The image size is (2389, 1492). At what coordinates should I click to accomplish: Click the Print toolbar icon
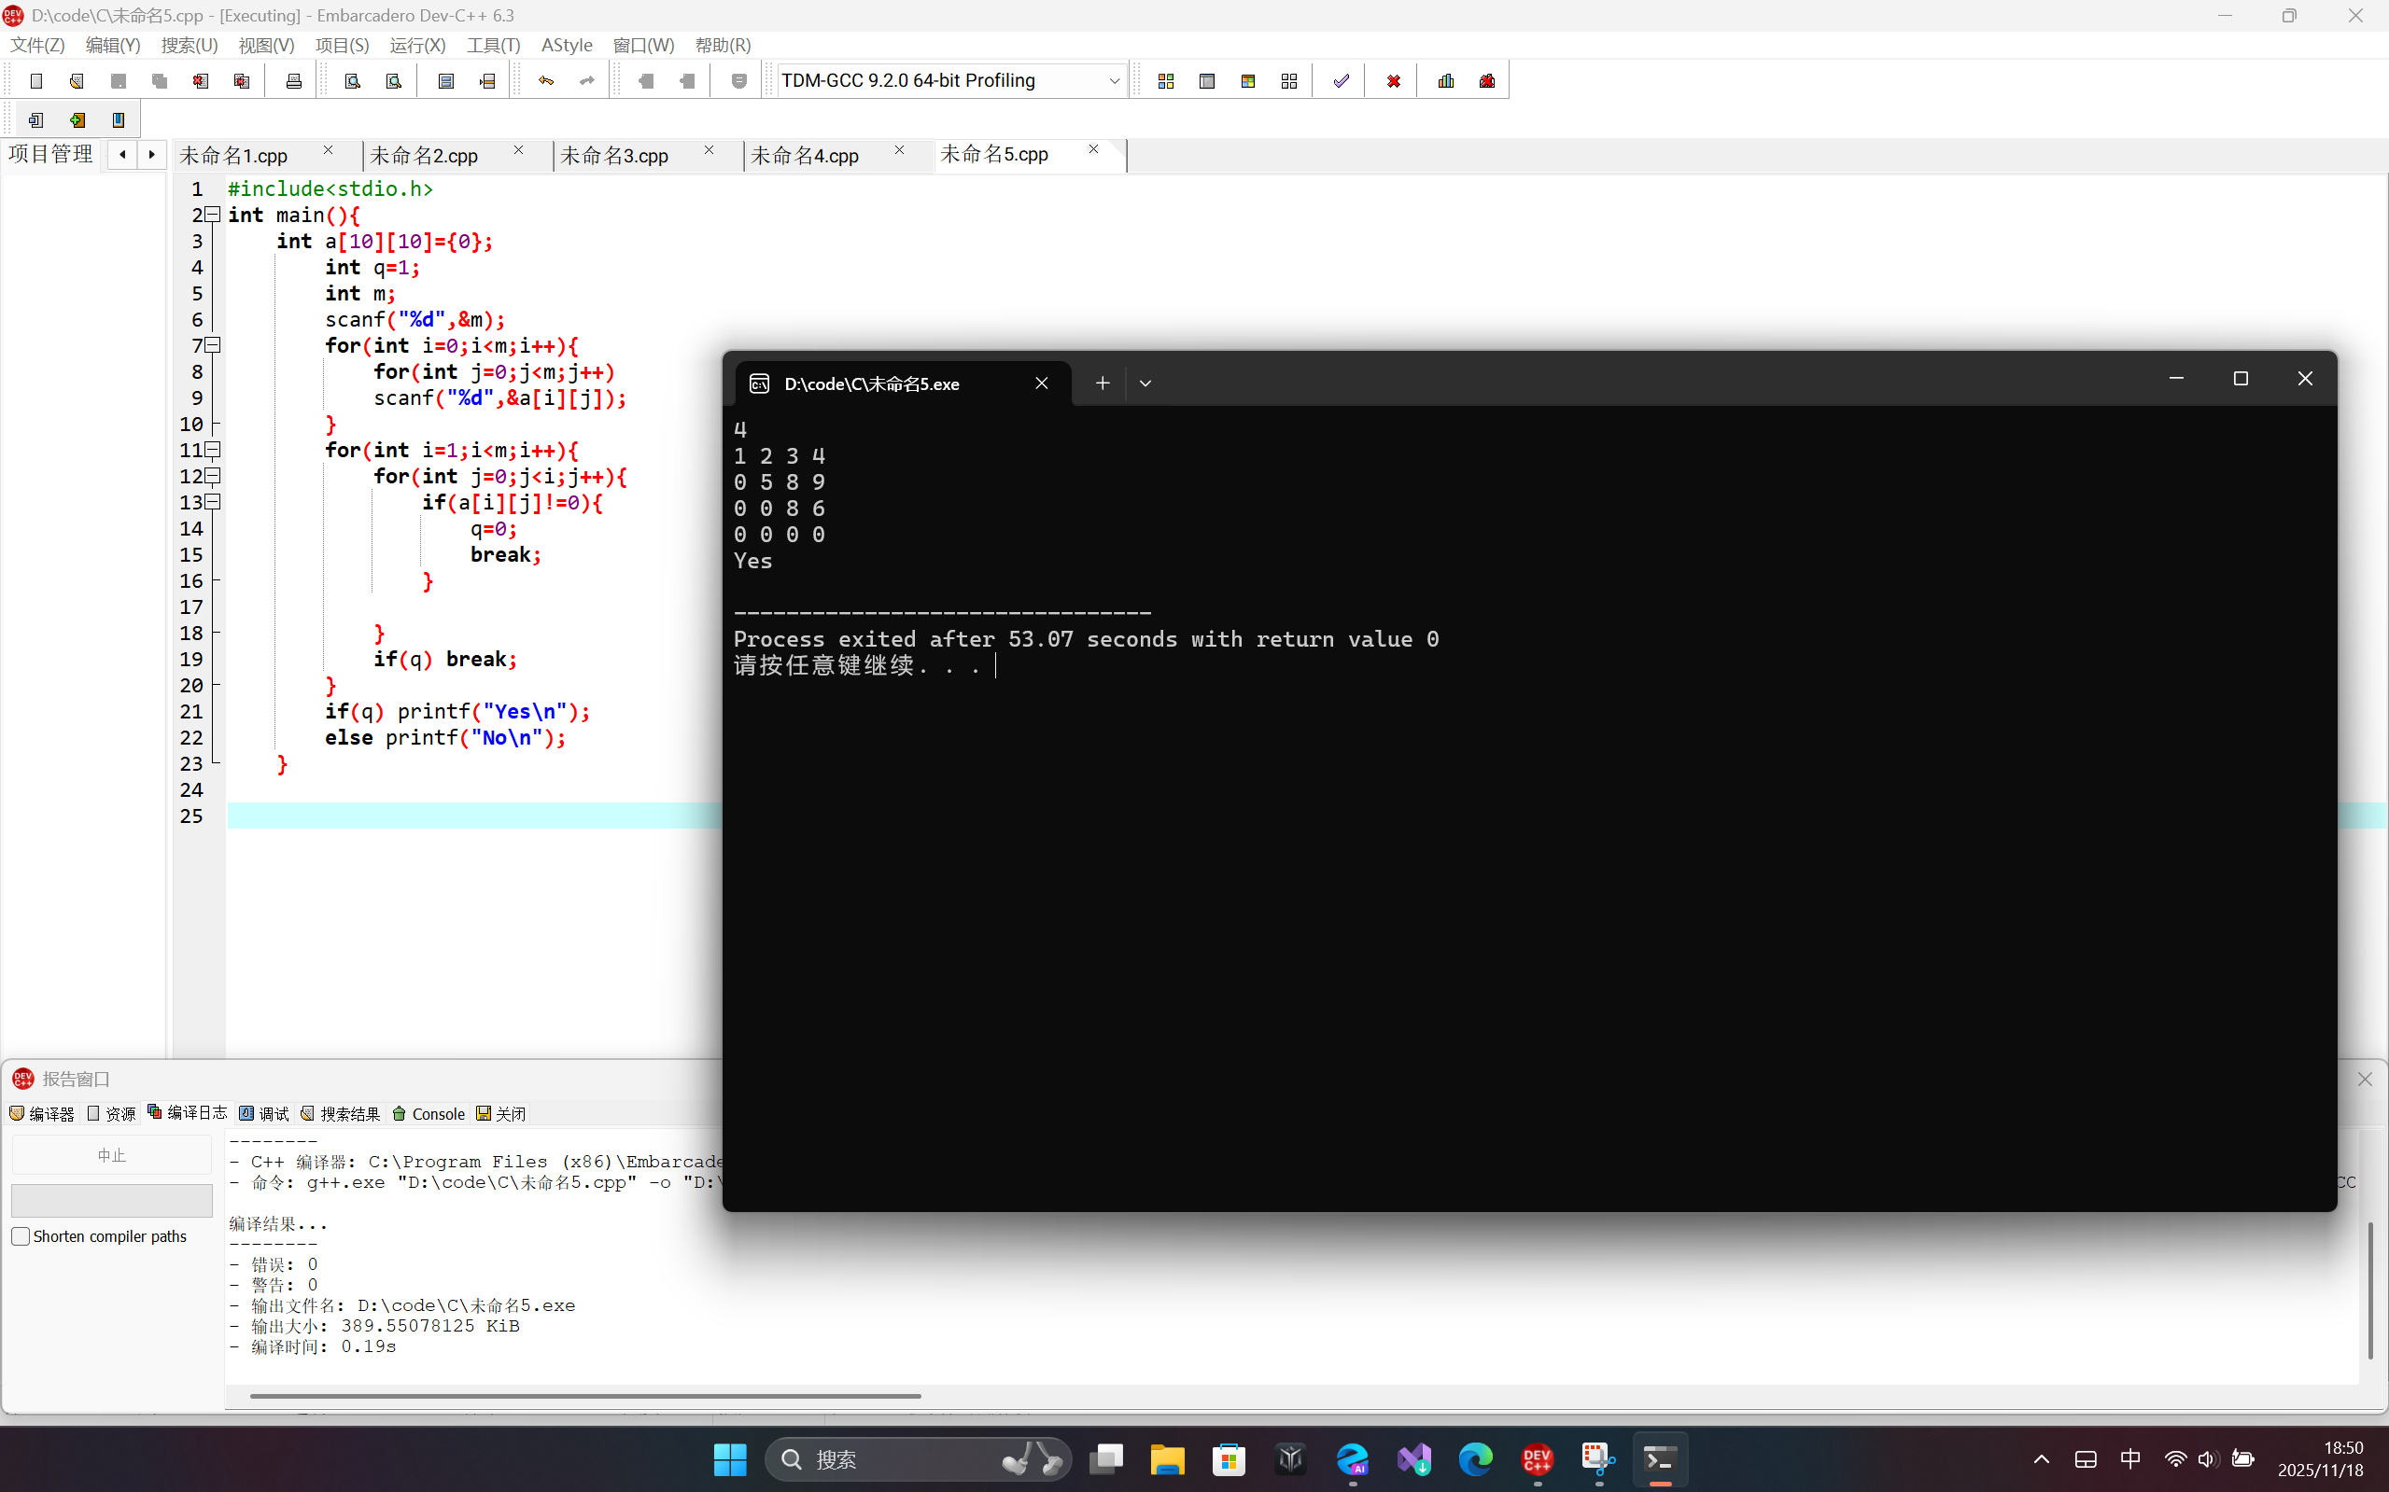tap(293, 81)
